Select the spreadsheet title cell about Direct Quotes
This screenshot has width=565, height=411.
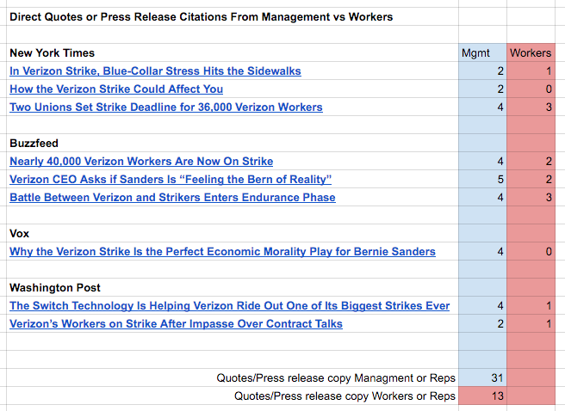(x=201, y=16)
